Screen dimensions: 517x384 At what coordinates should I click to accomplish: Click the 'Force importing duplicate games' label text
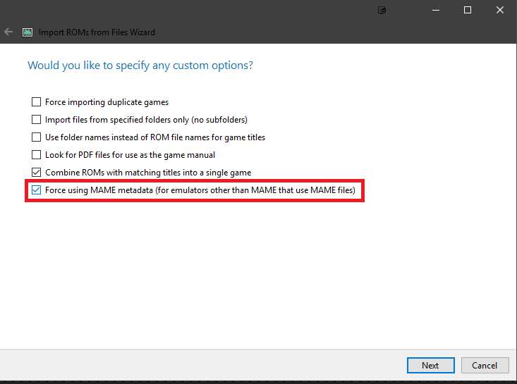107,102
